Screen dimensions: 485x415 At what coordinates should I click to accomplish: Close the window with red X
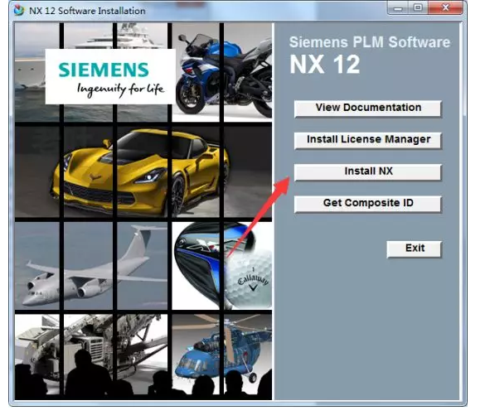tap(445, 7)
